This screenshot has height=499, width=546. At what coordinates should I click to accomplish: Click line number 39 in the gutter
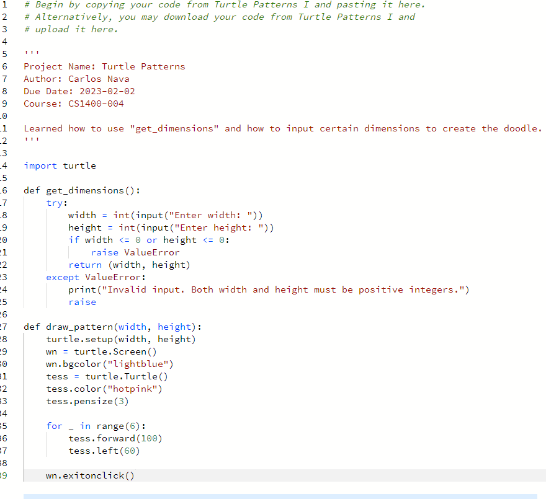click(3, 475)
